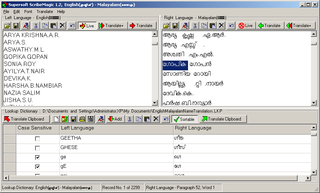Click Translate+ in Left Language toolbar

click(x=112, y=26)
